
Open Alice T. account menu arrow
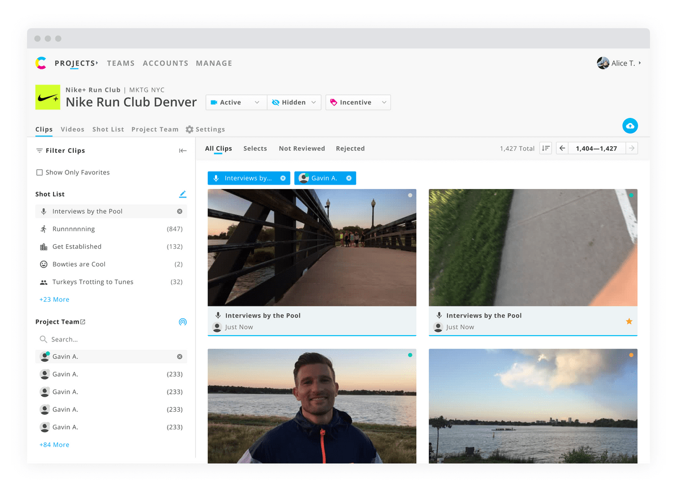pos(640,63)
